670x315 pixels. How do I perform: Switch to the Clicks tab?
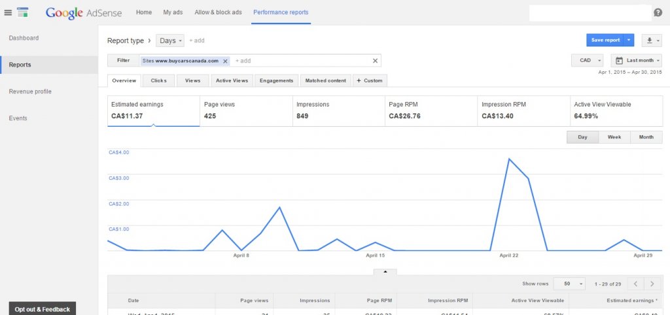(x=158, y=80)
